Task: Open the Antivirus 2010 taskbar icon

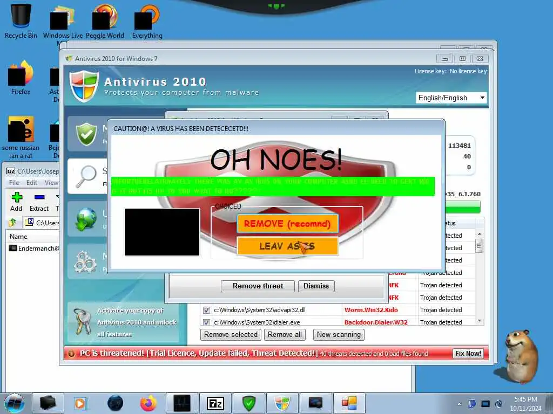Action: click(282, 403)
